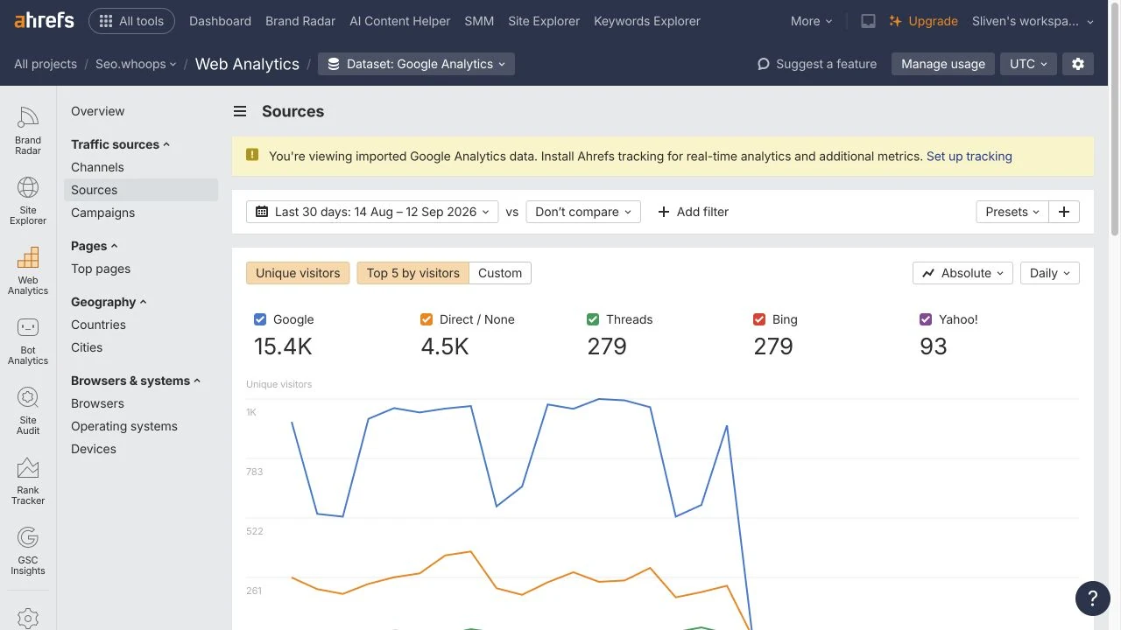Image resolution: width=1121 pixels, height=630 pixels.
Task: Open GSC Insights sidebar icon
Action: 28,550
